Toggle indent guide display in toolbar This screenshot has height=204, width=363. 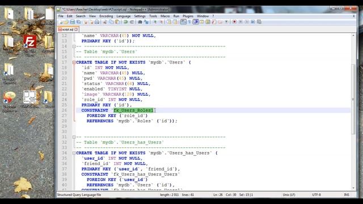tap(196, 22)
